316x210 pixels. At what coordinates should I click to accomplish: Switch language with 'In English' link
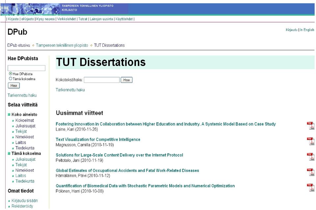(307, 30)
